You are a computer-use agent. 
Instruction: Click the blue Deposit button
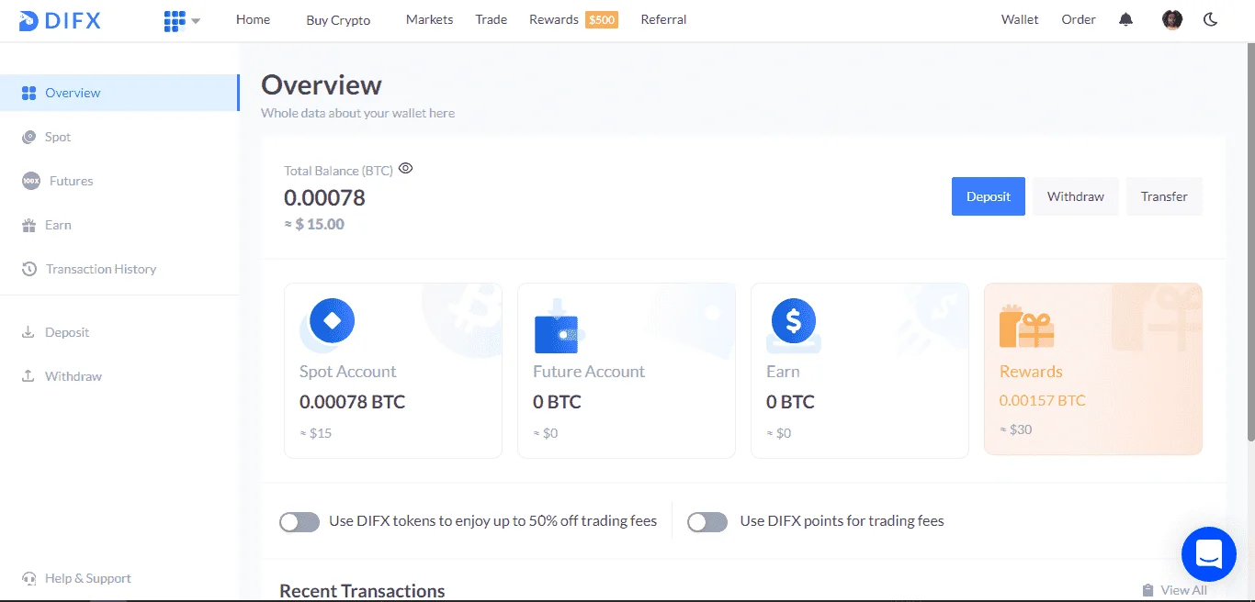point(989,196)
